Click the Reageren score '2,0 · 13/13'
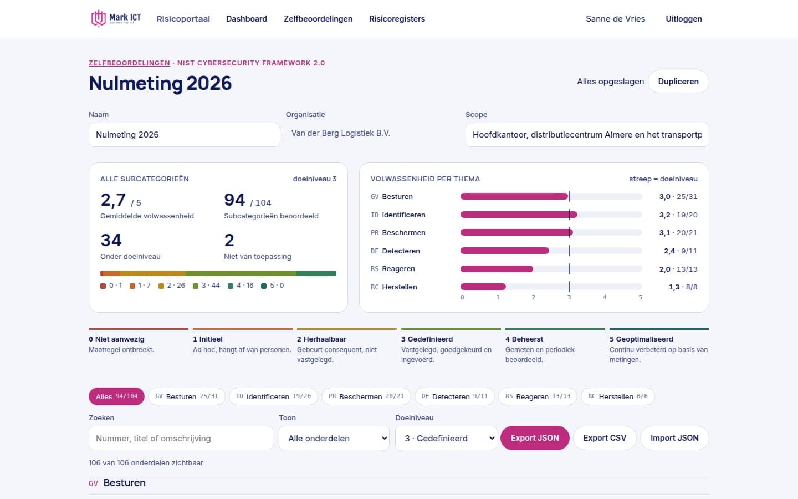Image resolution: width=798 pixels, height=499 pixels. pos(678,269)
